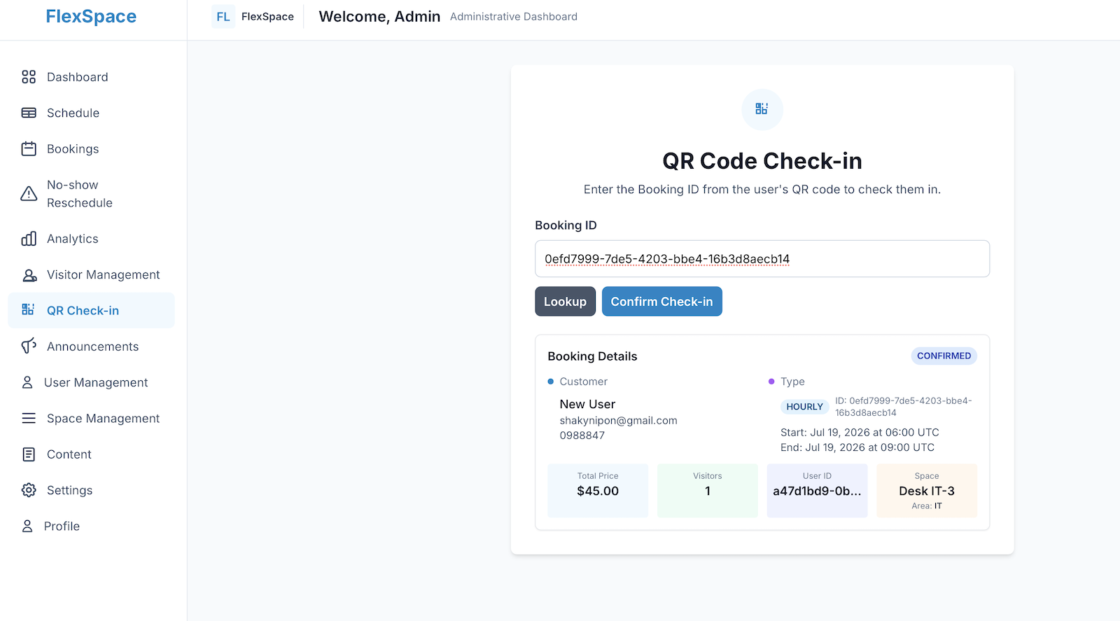The width and height of the screenshot is (1120, 621).
Task: Click the QR Check-in sidebar icon
Action: point(29,310)
